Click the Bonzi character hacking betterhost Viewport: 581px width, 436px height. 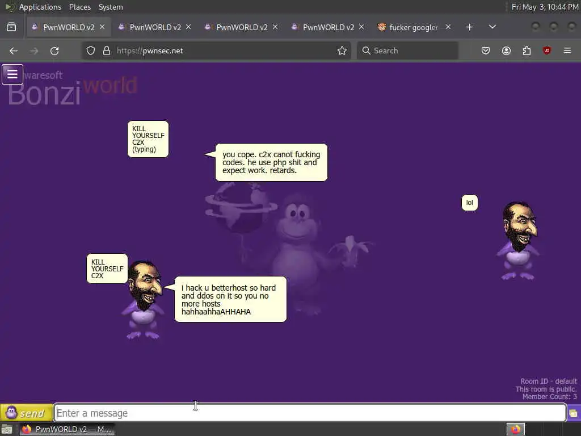(x=144, y=300)
